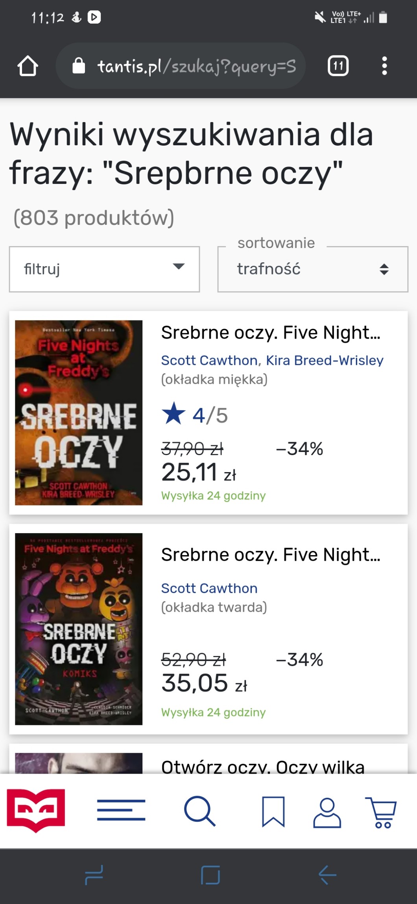Open the browser tab switcher showing 11

pos(338,66)
